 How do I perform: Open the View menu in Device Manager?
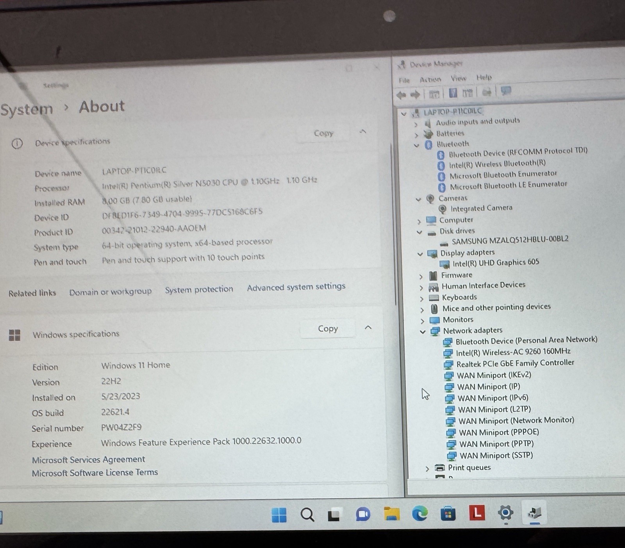click(459, 78)
